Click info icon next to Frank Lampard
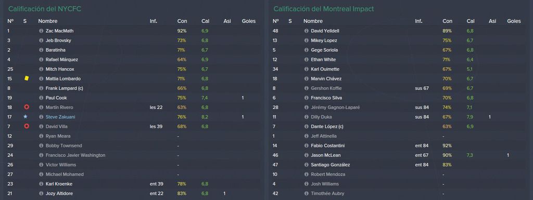Image resolution: width=533 pixels, height=200 pixels. point(42,88)
